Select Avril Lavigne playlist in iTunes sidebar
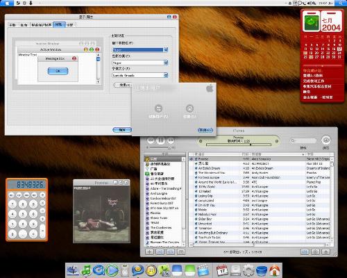The width and height of the screenshot is (347, 278). click(x=159, y=193)
